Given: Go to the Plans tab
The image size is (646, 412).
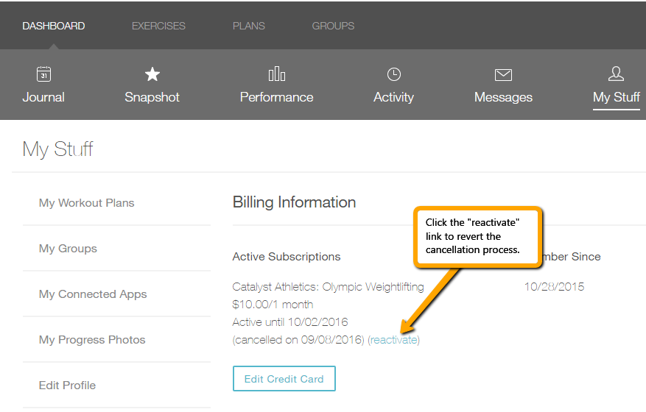Looking at the screenshot, I should pos(249,26).
